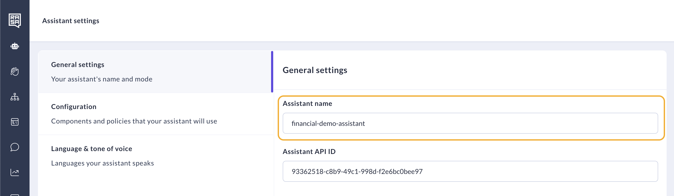Click the Assistant API ID field
The height and width of the screenshot is (196, 674).
pos(470,171)
